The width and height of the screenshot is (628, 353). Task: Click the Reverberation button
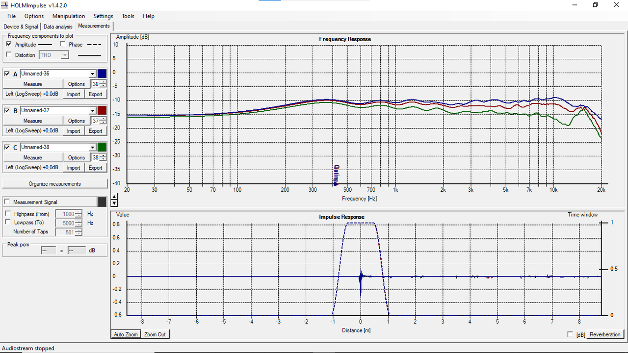tap(605, 334)
